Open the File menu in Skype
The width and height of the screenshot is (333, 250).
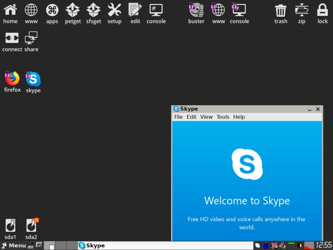(x=178, y=117)
